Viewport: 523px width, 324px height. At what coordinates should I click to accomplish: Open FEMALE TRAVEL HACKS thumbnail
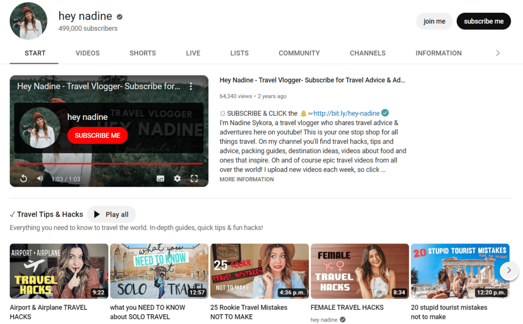coord(360,271)
